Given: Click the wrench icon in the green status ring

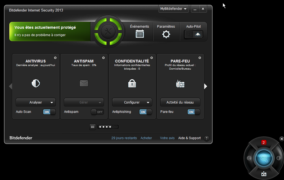Looking at the screenshot, I should 108,32.
